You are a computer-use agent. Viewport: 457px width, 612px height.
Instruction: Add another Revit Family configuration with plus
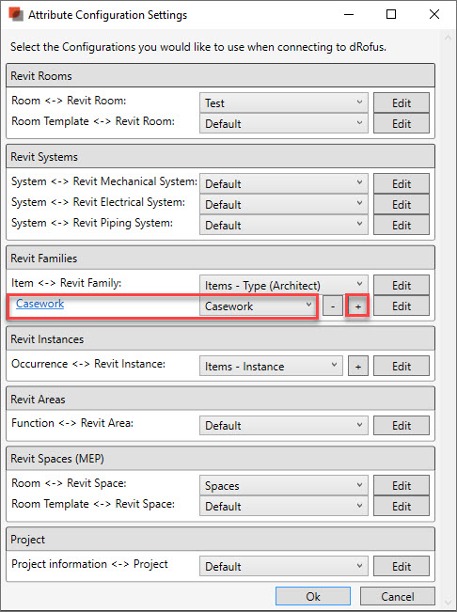click(x=358, y=306)
